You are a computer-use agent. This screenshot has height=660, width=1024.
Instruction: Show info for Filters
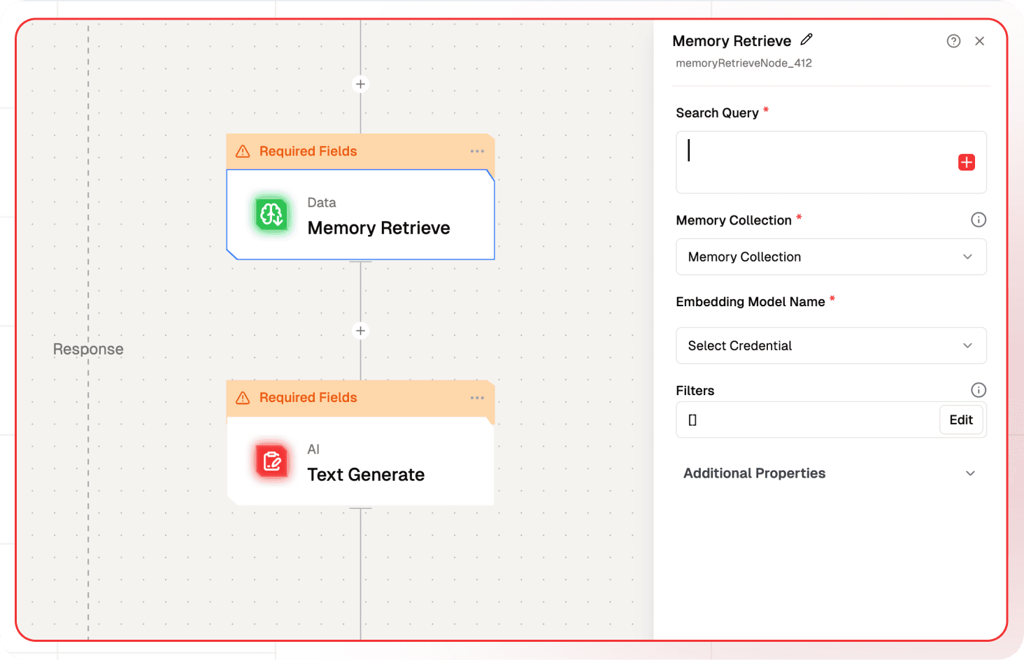coord(979,390)
